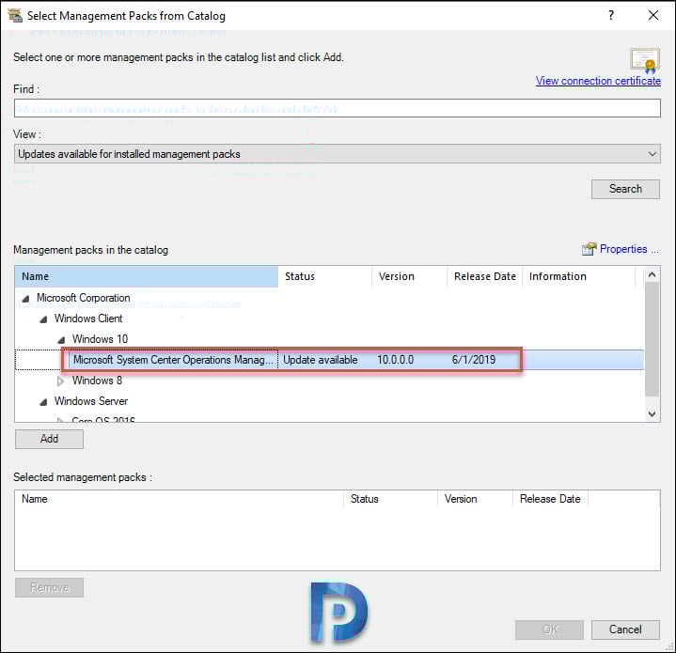Collapse the Microsoft Corporation tree node
The height and width of the screenshot is (653, 676).
point(26,298)
